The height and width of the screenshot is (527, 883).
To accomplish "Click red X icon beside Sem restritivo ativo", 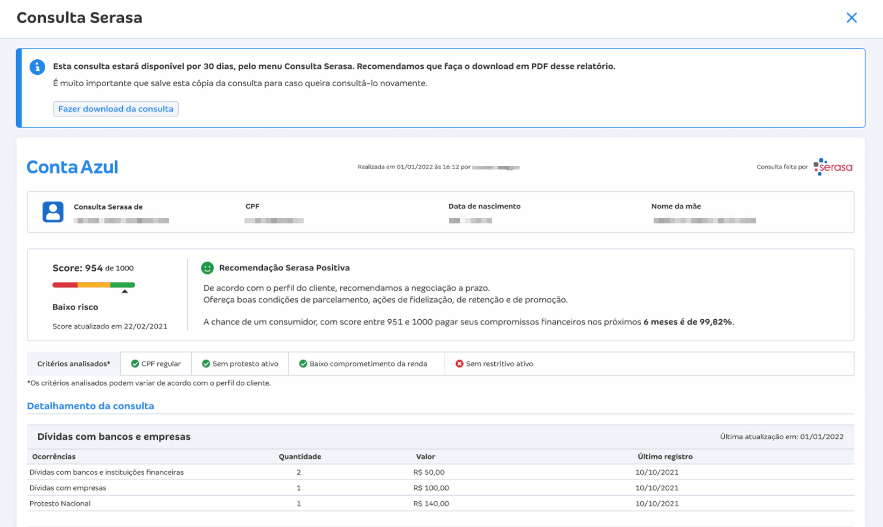I will coord(459,364).
